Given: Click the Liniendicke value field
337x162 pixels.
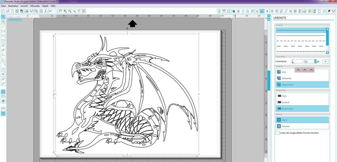Looking at the screenshot, I should [309, 61].
